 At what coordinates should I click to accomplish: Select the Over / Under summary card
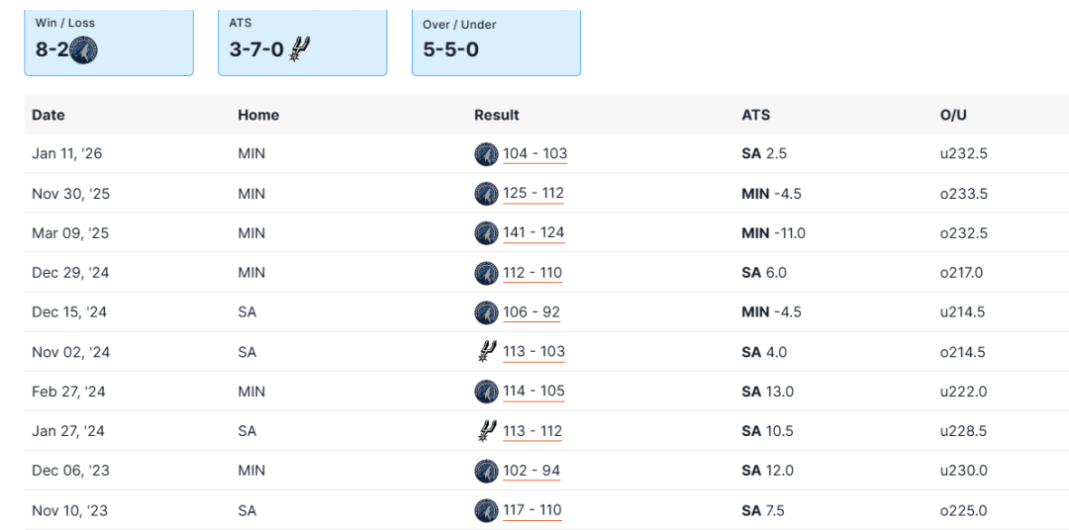[x=496, y=42]
